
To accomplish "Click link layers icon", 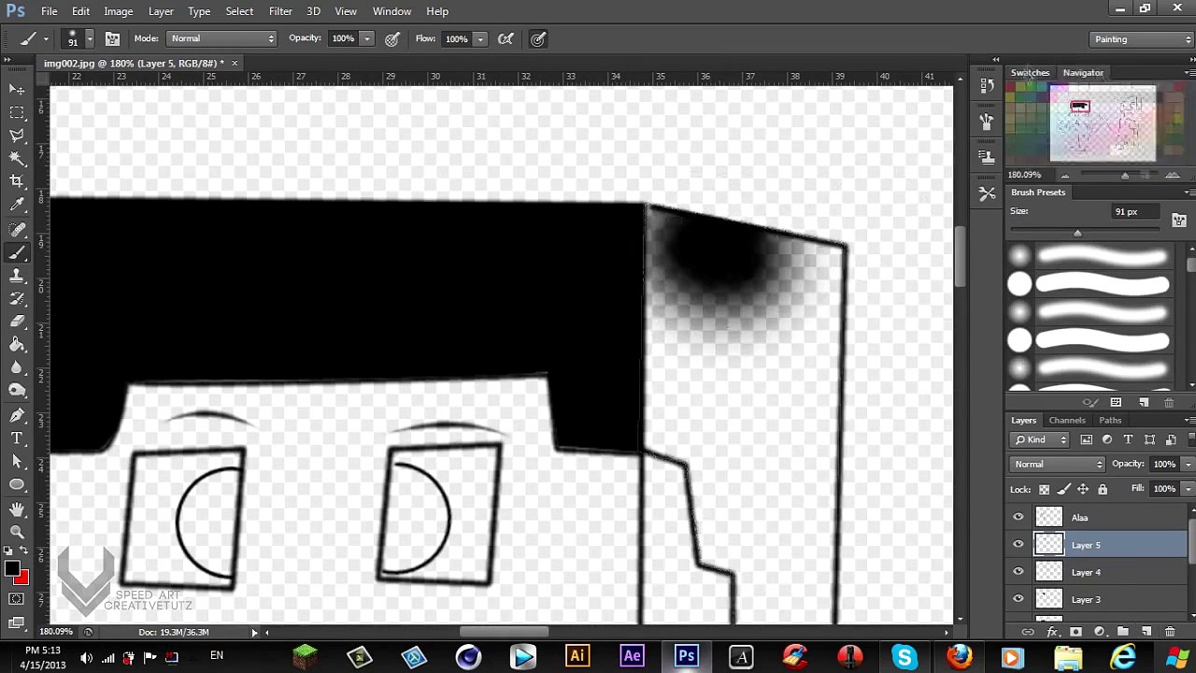I will pos(1028,632).
